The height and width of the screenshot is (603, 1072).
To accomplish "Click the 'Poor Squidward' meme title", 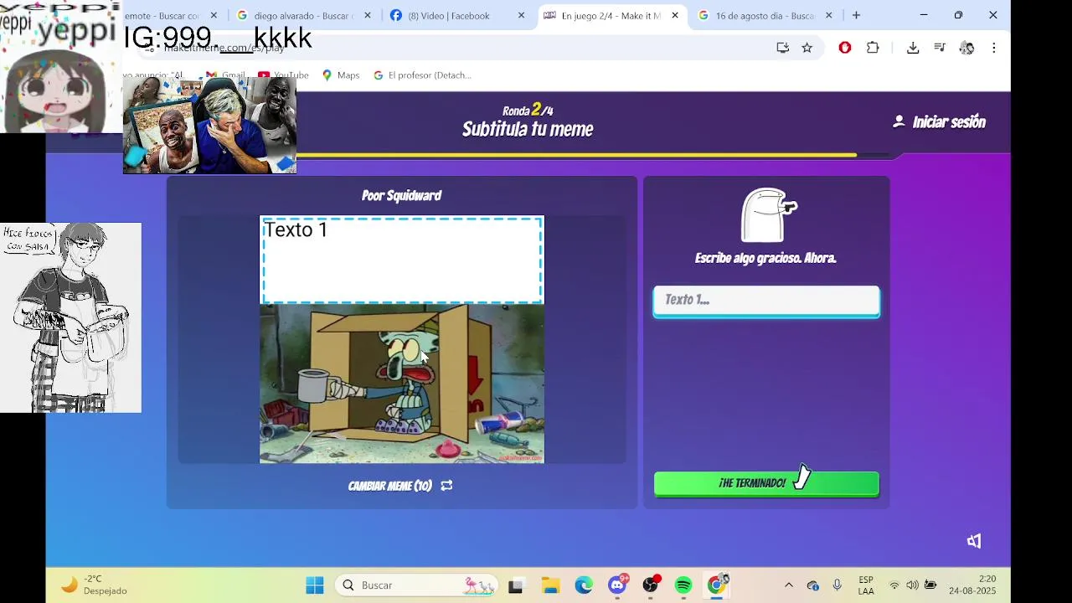I will 401,195.
